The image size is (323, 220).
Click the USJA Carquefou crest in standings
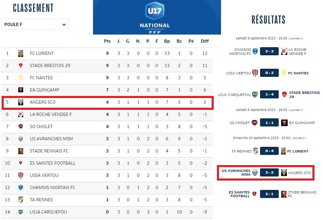[x=21, y=212]
